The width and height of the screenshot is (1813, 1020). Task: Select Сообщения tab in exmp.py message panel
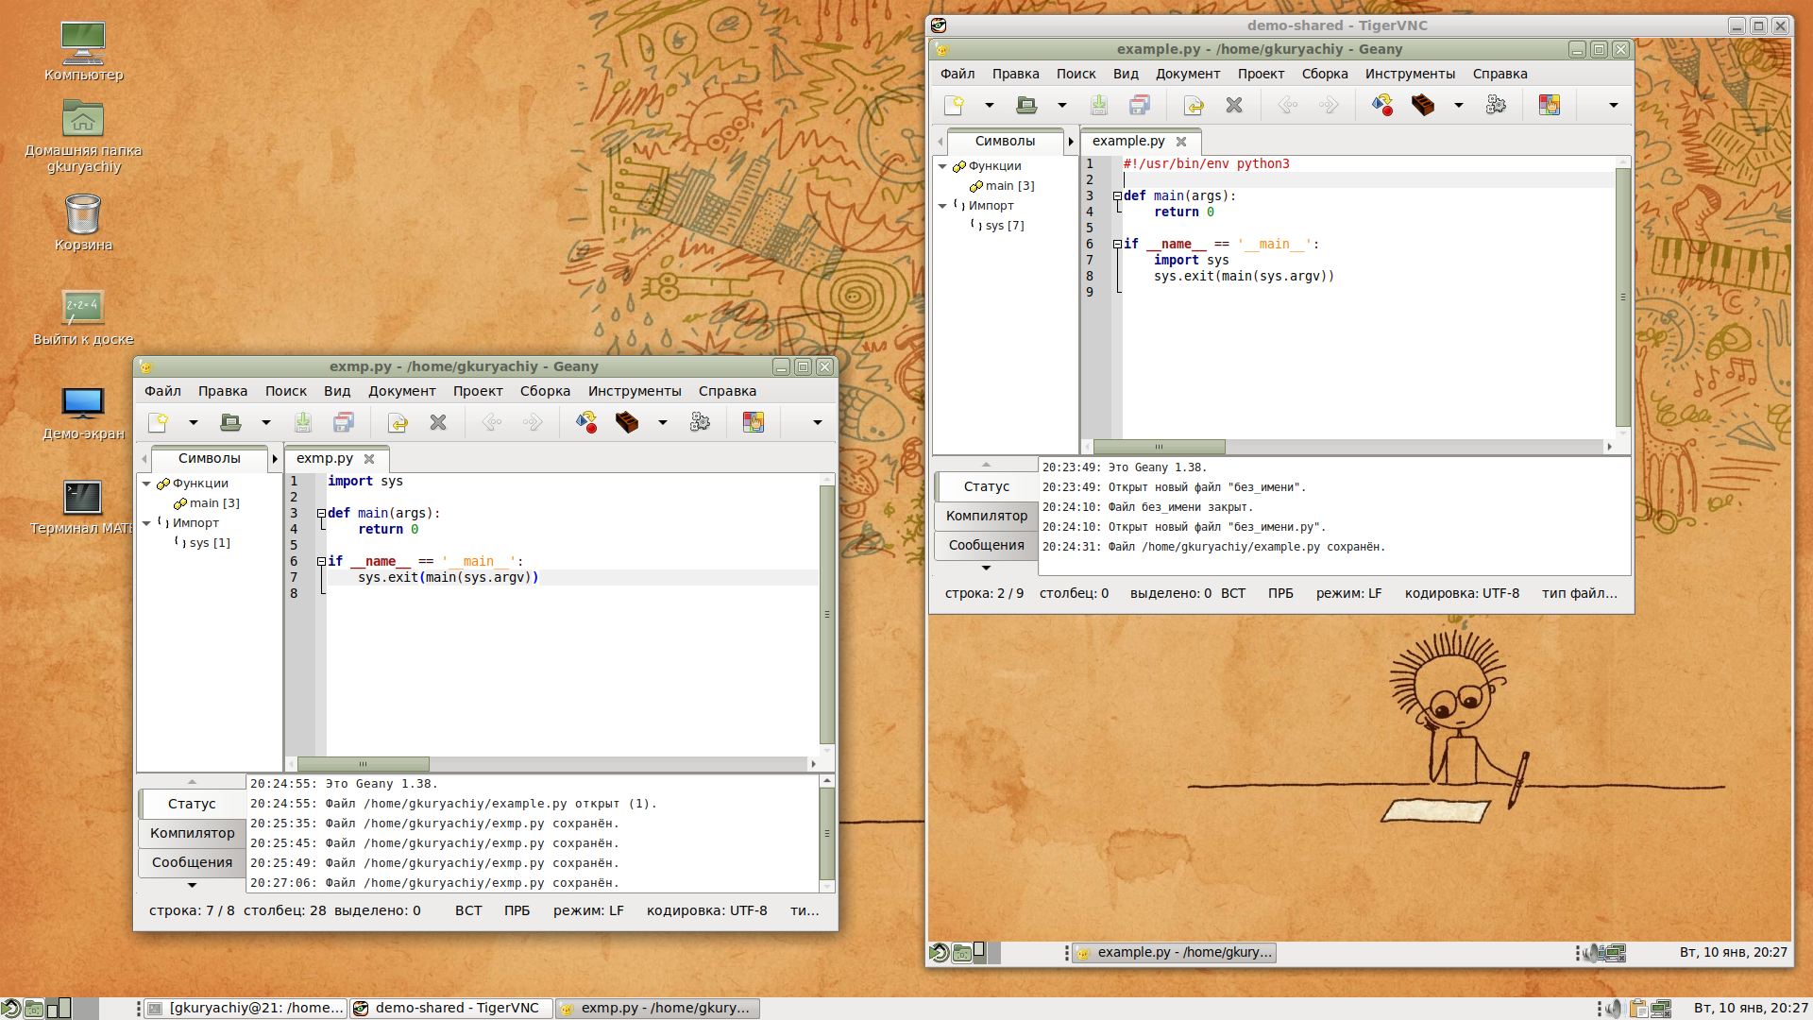tap(193, 862)
